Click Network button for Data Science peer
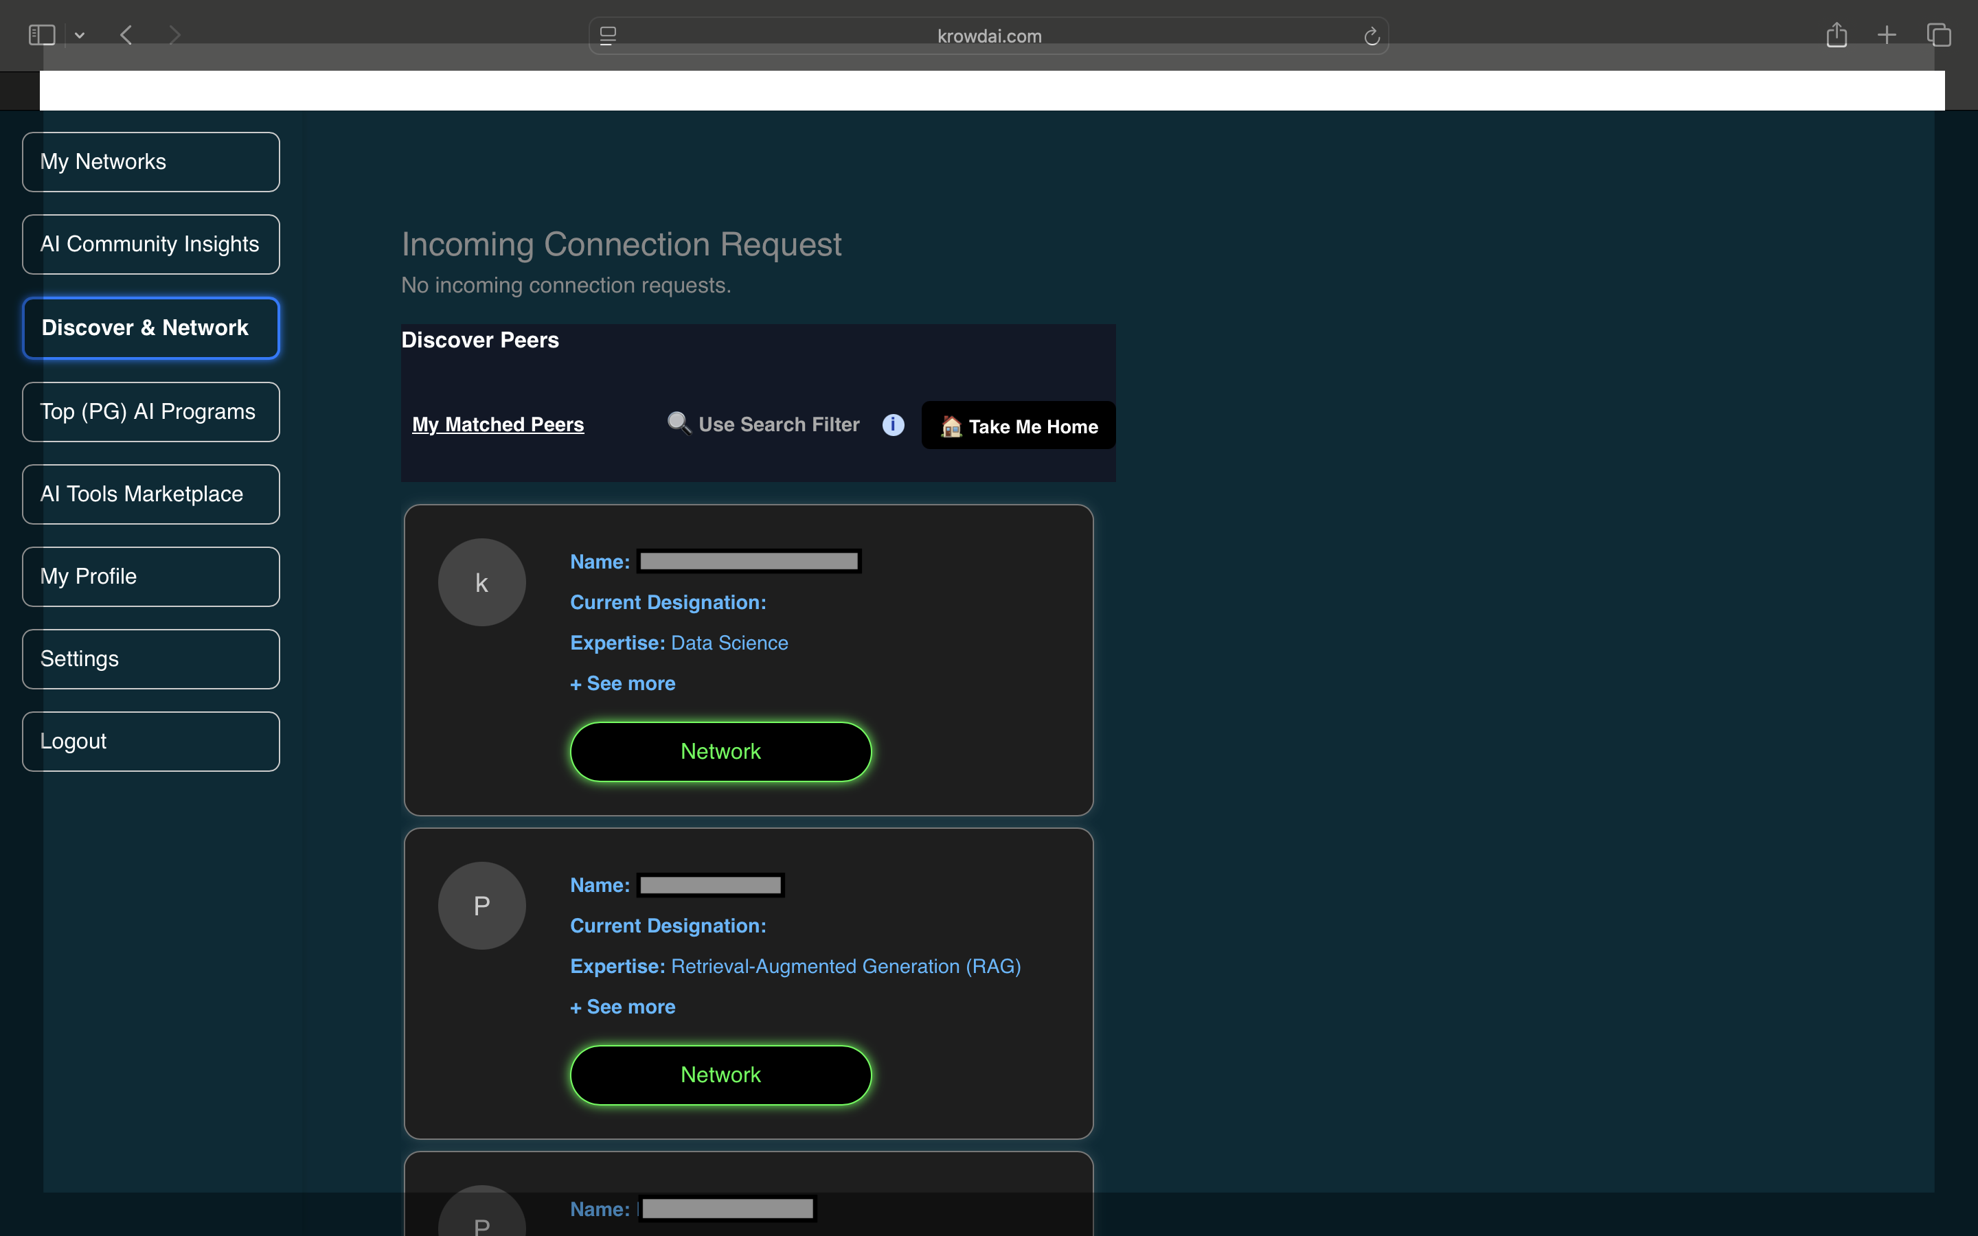The width and height of the screenshot is (1978, 1236). 720,751
